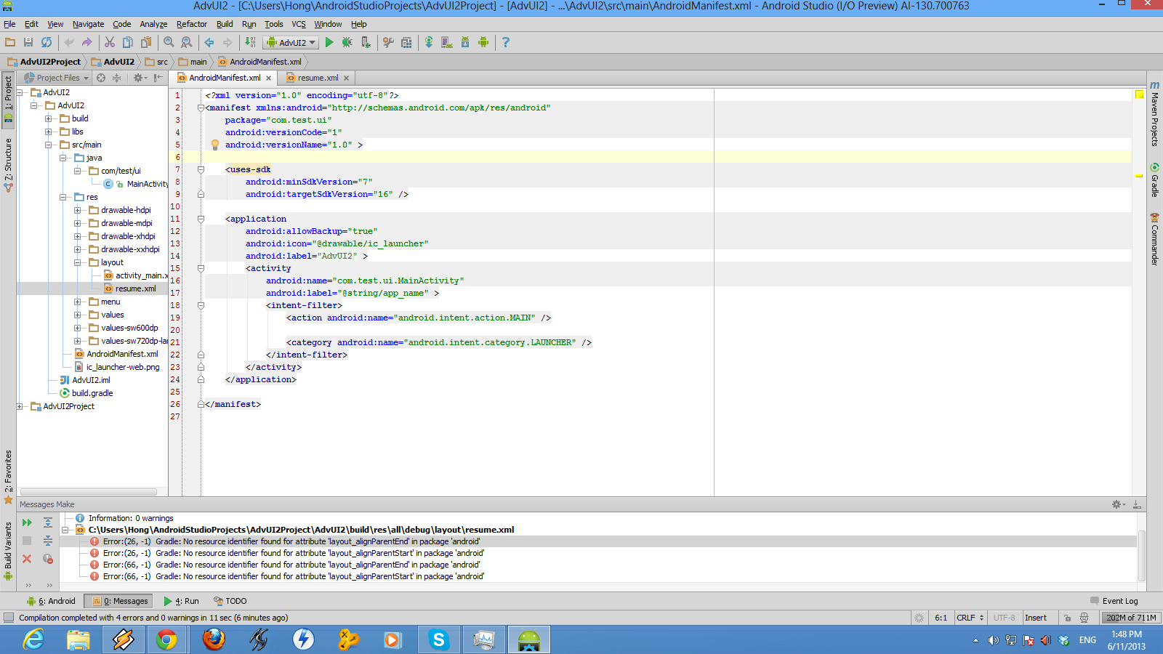
Task: Click the Save All toolbar icon
Action: pos(28,43)
